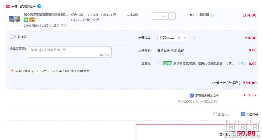Image resolution: width=262 pixels, height=140 pixels.
Task: Toggle the 运费险 shipping insurance checkbox
Action: pos(159,63)
